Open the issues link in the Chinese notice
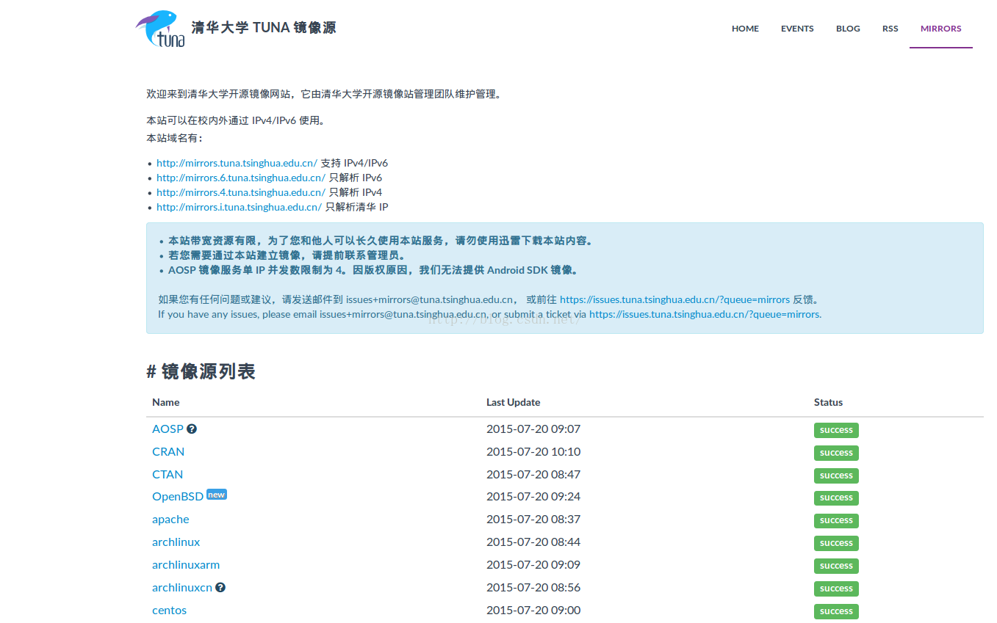The width and height of the screenshot is (997, 623). pos(674,299)
